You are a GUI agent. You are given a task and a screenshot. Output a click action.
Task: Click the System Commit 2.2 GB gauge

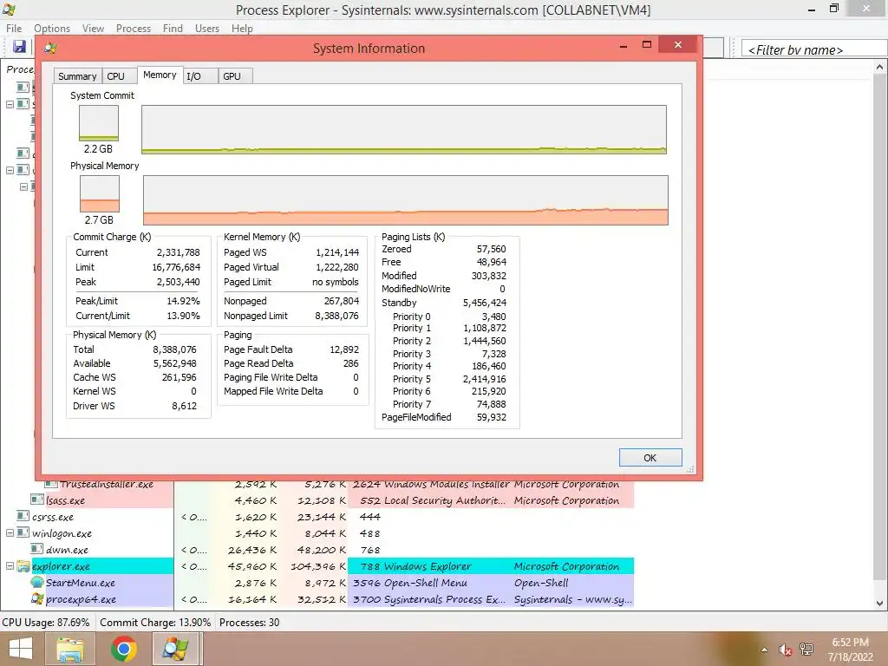pos(99,123)
